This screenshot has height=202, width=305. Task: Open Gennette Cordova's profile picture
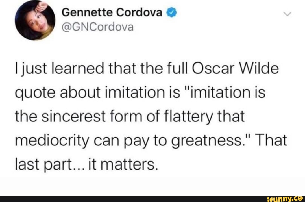click(x=36, y=20)
